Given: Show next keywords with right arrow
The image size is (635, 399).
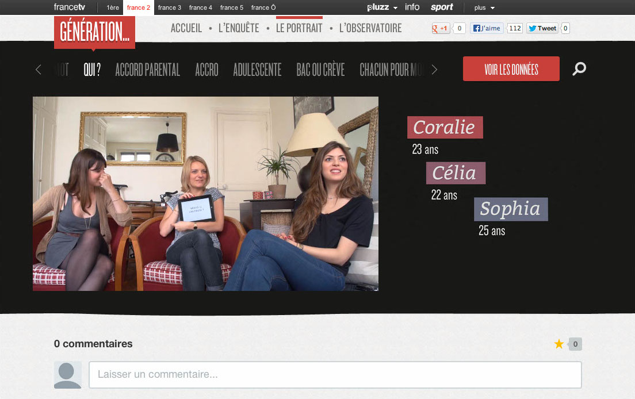Looking at the screenshot, I should [434, 70].
